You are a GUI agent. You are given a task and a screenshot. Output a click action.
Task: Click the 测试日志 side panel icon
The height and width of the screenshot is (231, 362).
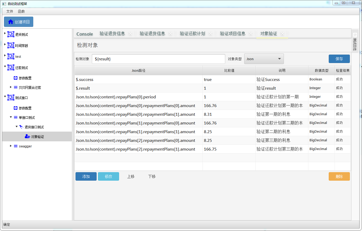pos(355,35)
